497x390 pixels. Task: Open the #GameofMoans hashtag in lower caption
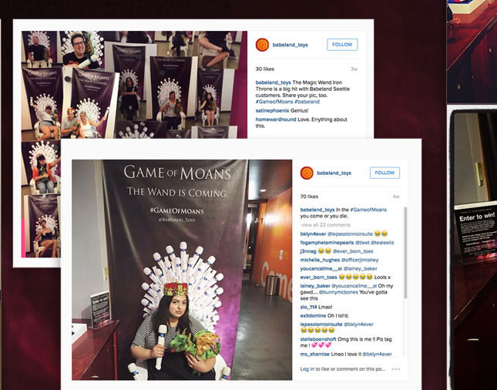[368, 210]
